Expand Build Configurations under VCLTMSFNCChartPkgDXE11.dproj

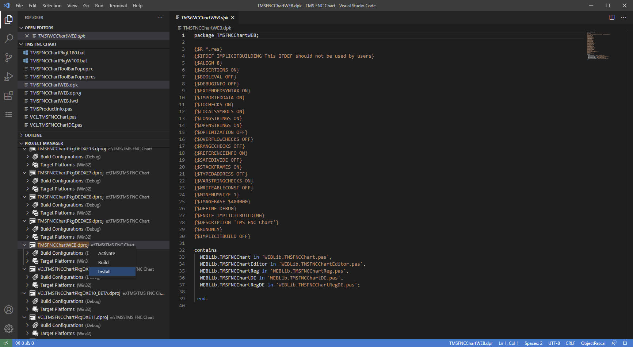[27, 325]
